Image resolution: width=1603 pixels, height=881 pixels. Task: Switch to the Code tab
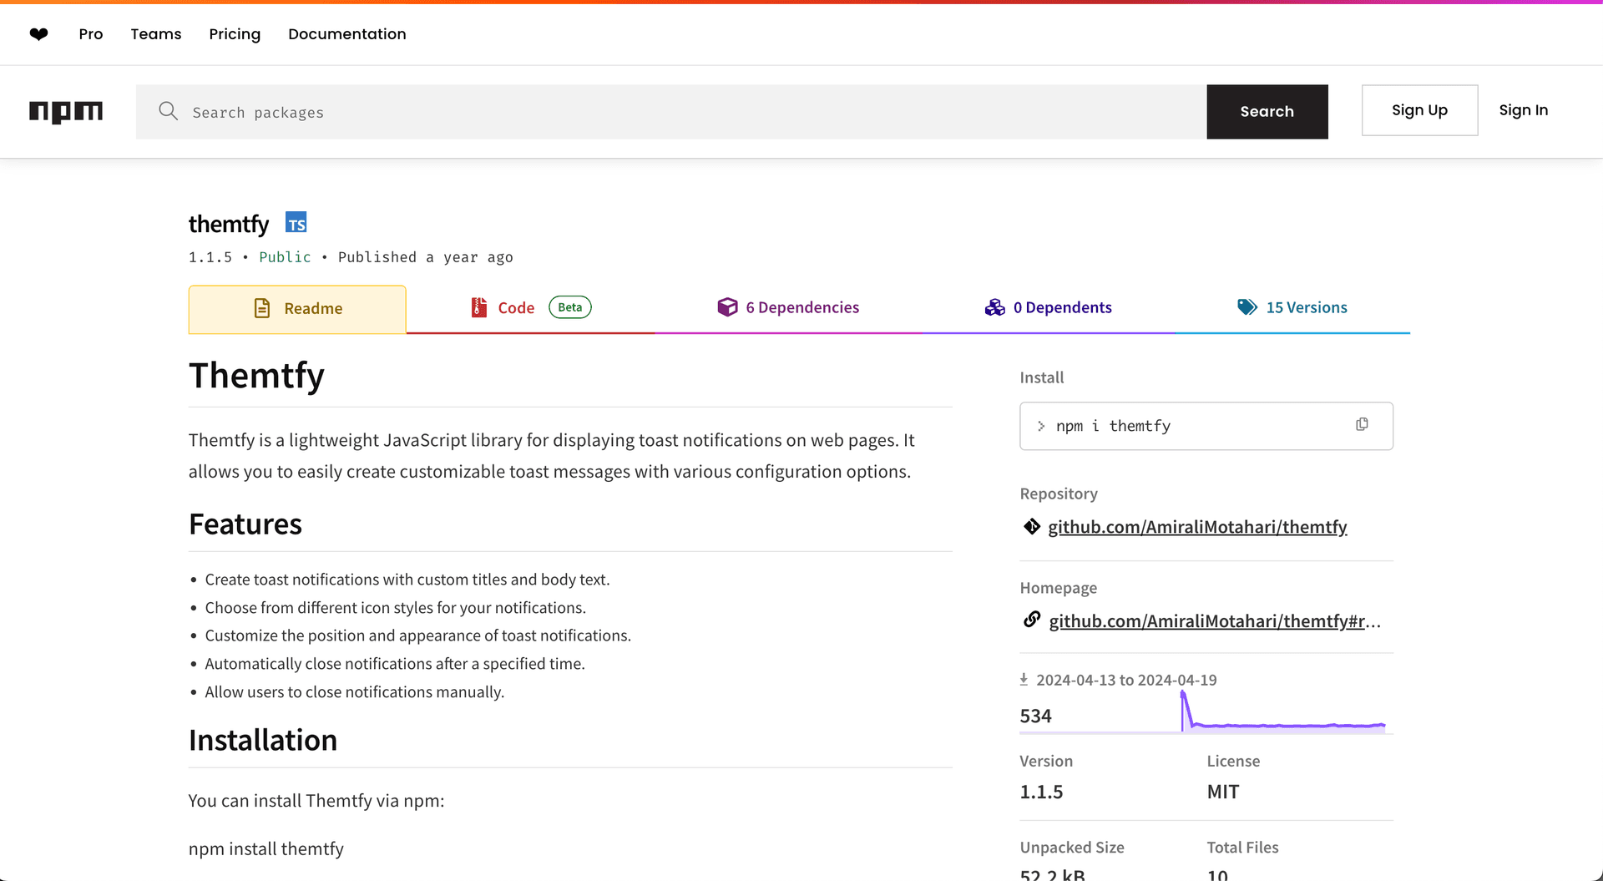pyautogui.click(x=515, y=308)
